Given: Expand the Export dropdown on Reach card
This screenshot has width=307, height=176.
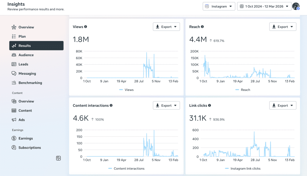Looking at the screenshot, I should pyautogui.click(x=283, y=27).
